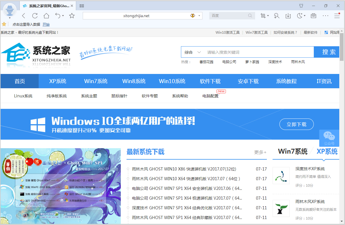Viewport: 345px width, 225px height.
Task: Click the search magnifier in Baidu box
Action: 250,16
